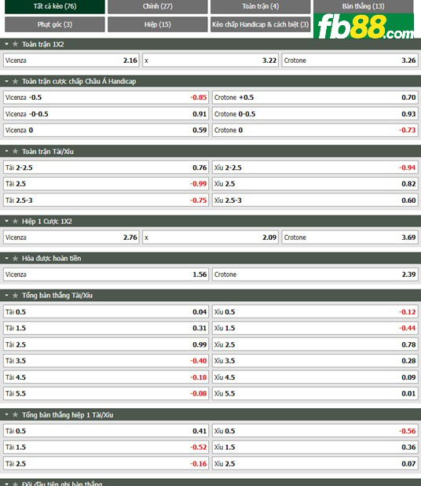Click the fb88.com logo
The width and height of the screenshot is (421, 486).
[364, 26]
